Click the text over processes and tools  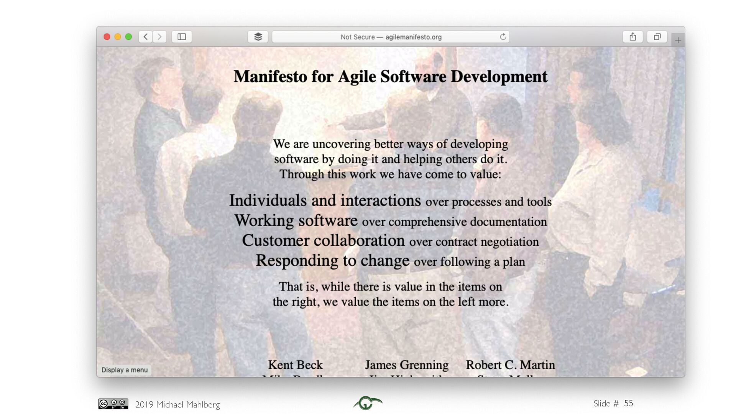488,202
